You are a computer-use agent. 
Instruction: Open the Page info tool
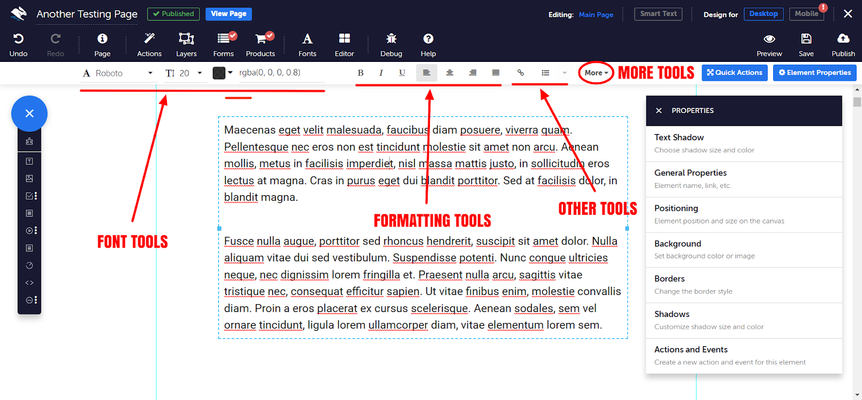coord(102,39)
